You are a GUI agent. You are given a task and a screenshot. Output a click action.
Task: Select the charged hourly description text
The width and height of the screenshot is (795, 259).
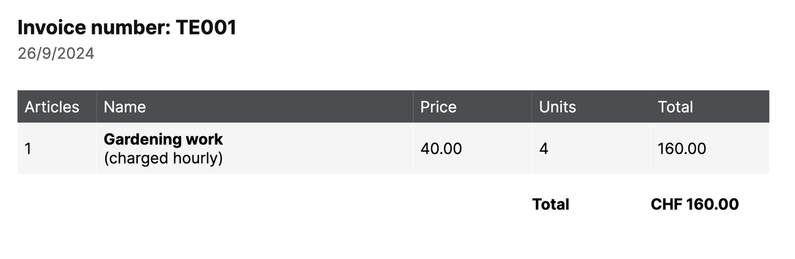pos(163,159)
